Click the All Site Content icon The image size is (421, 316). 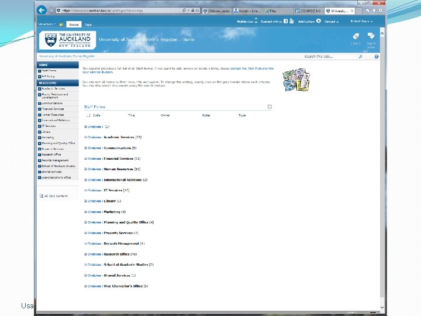click(x=42, y=196)
